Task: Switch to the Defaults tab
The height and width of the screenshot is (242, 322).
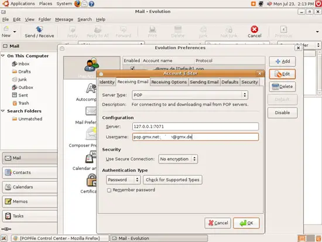Action: 230,82
